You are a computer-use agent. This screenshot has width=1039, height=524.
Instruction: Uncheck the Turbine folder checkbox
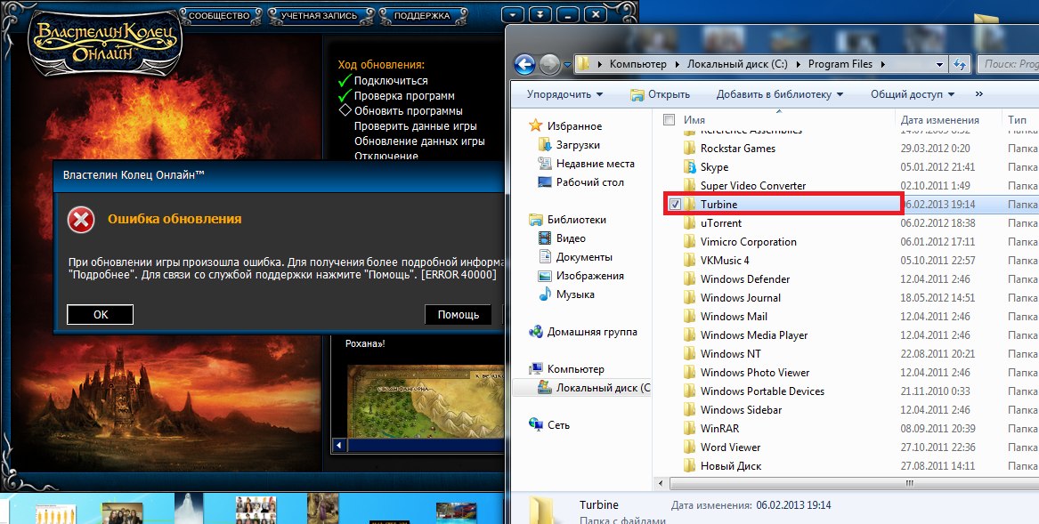[x=675, y=204]
